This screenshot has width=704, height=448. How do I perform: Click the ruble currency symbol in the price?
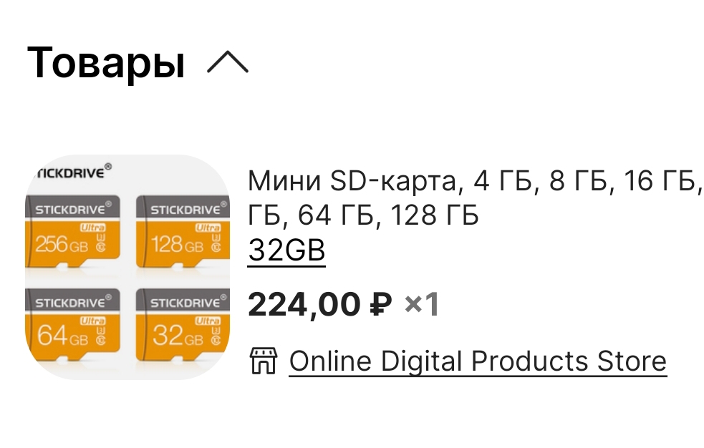[x=381, y=304]
